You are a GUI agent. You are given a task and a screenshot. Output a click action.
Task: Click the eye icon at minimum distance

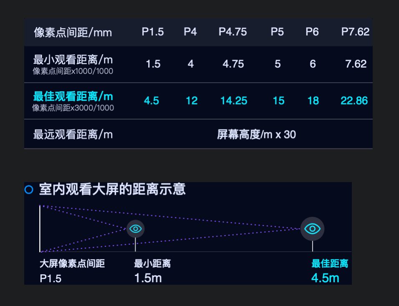tap(135, 229)
